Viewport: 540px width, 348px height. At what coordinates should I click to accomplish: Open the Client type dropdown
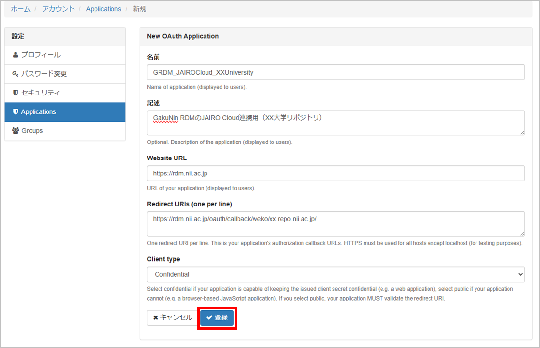click(x=335, y=274)
